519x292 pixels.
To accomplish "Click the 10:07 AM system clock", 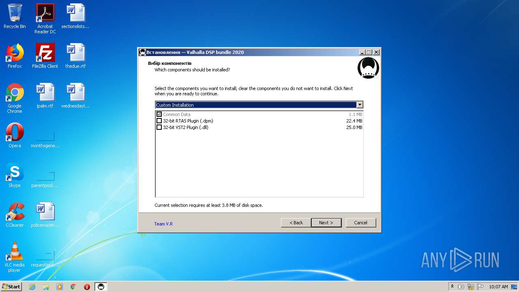I will (498, 287).
